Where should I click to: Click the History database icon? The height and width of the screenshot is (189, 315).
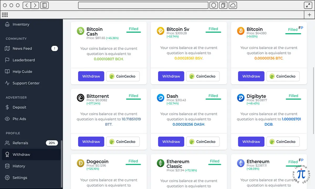(7, 166)
